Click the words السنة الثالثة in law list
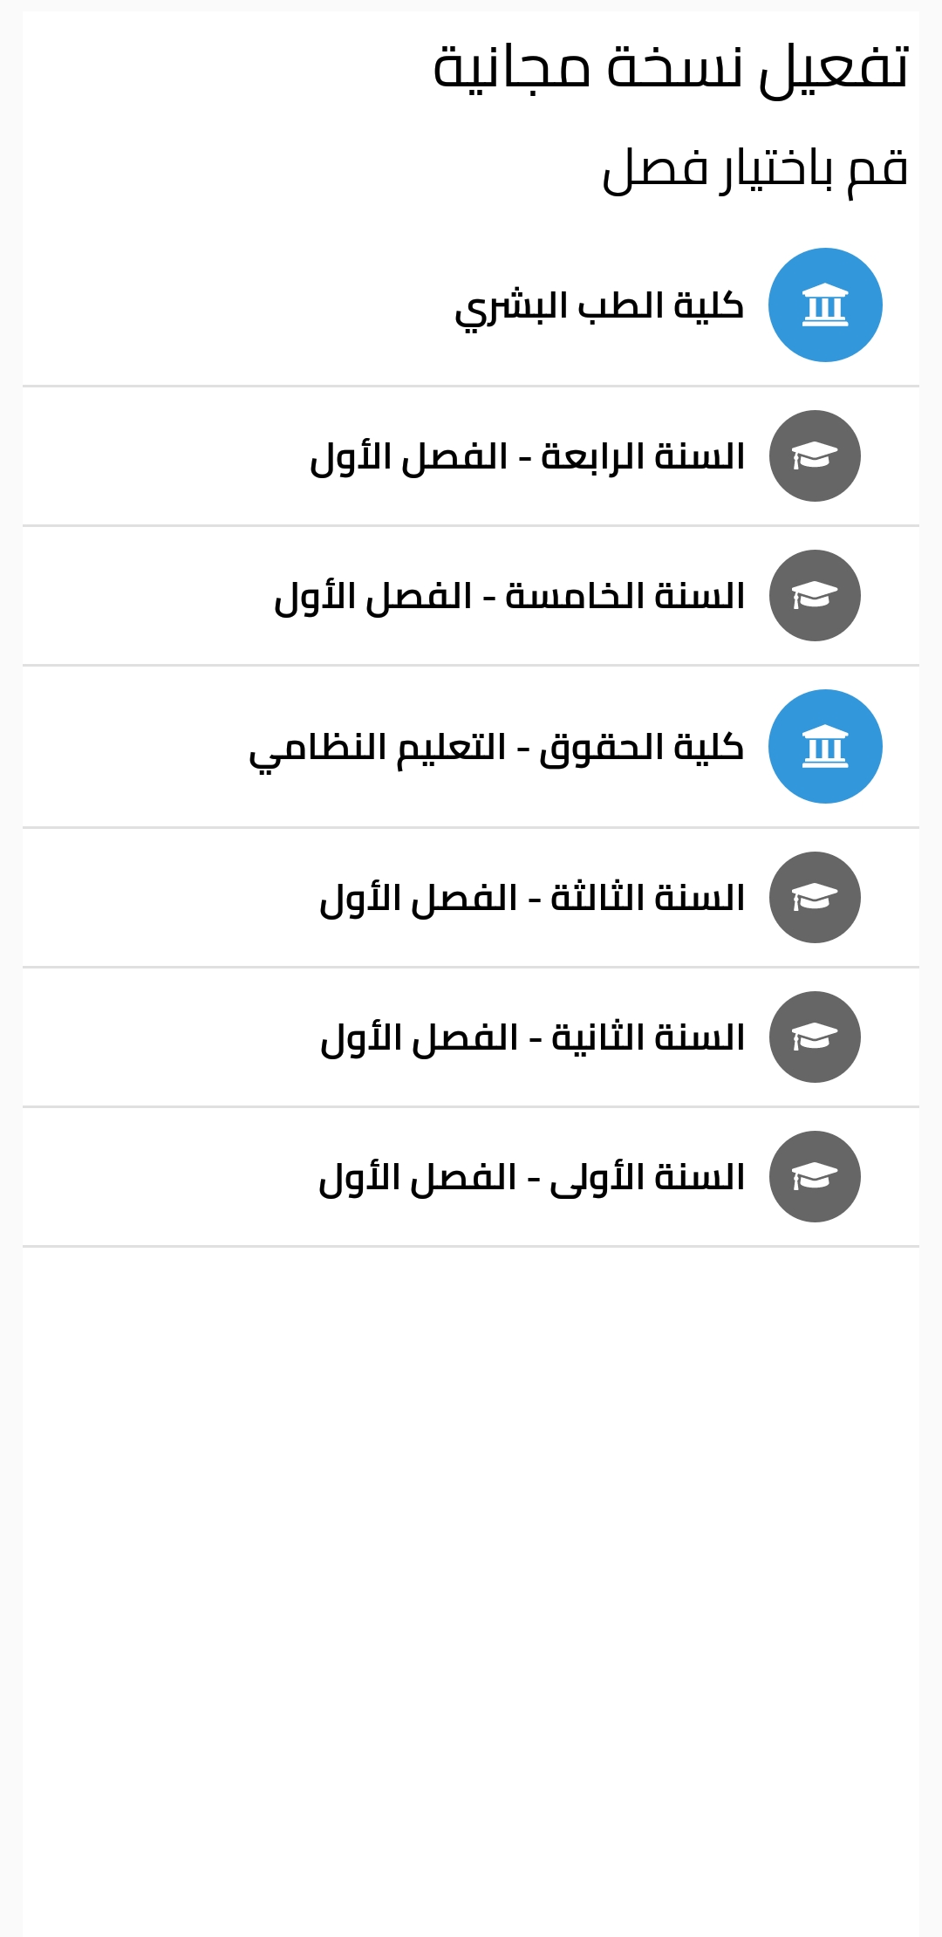Viewport: 942px width, 1937px height. (x=647, y=899)
